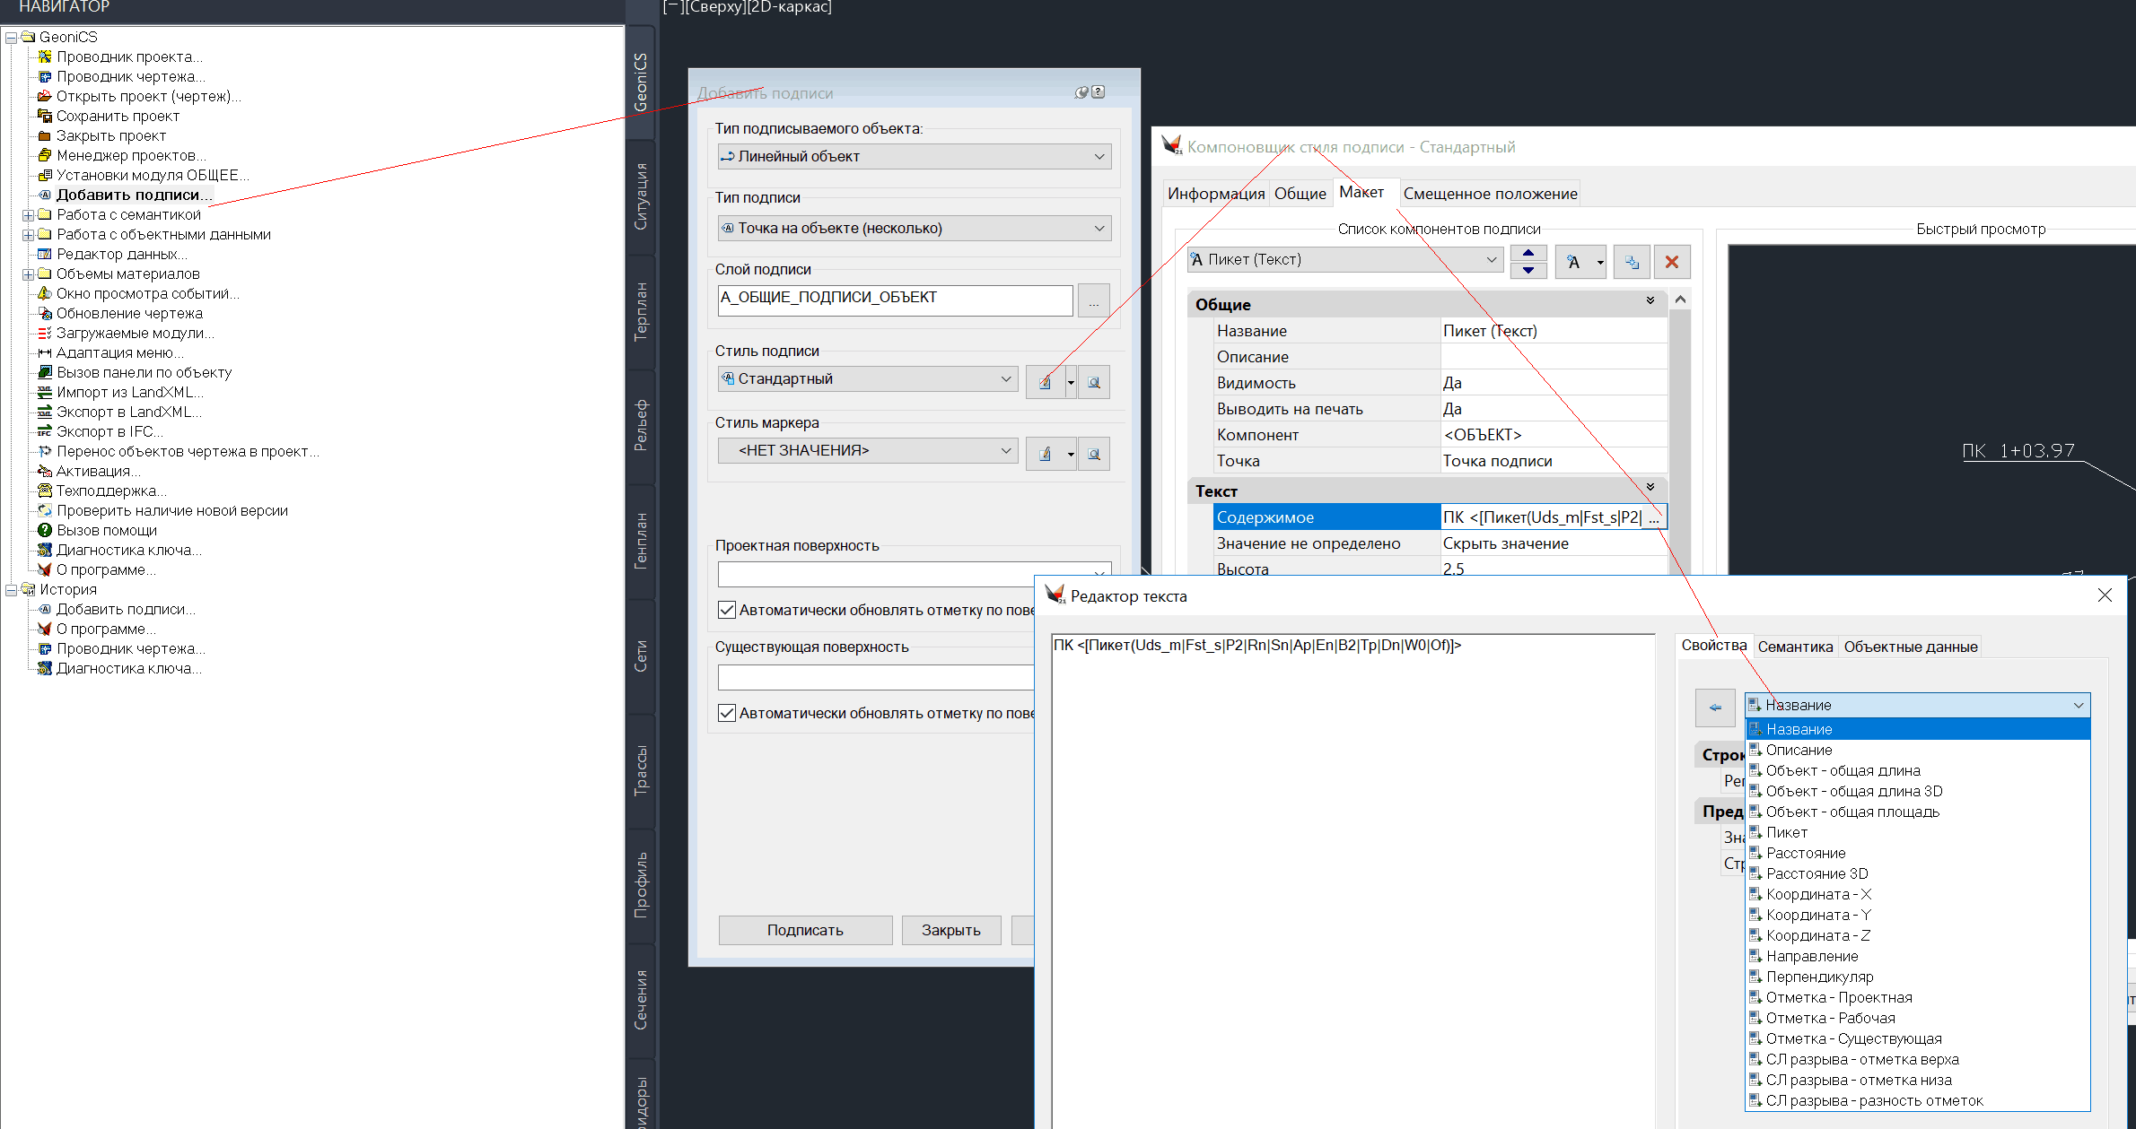Collapse the Общие properties section
The width and height of the screenshot is (2136, 1129).
pos(1650,301)
